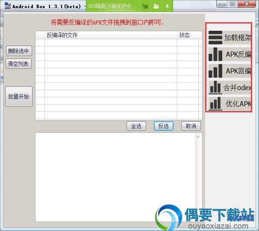This screenshot has height=231, width=259.
Task: Open the 360 sandbox folder icon
Action: coord(156,6)
